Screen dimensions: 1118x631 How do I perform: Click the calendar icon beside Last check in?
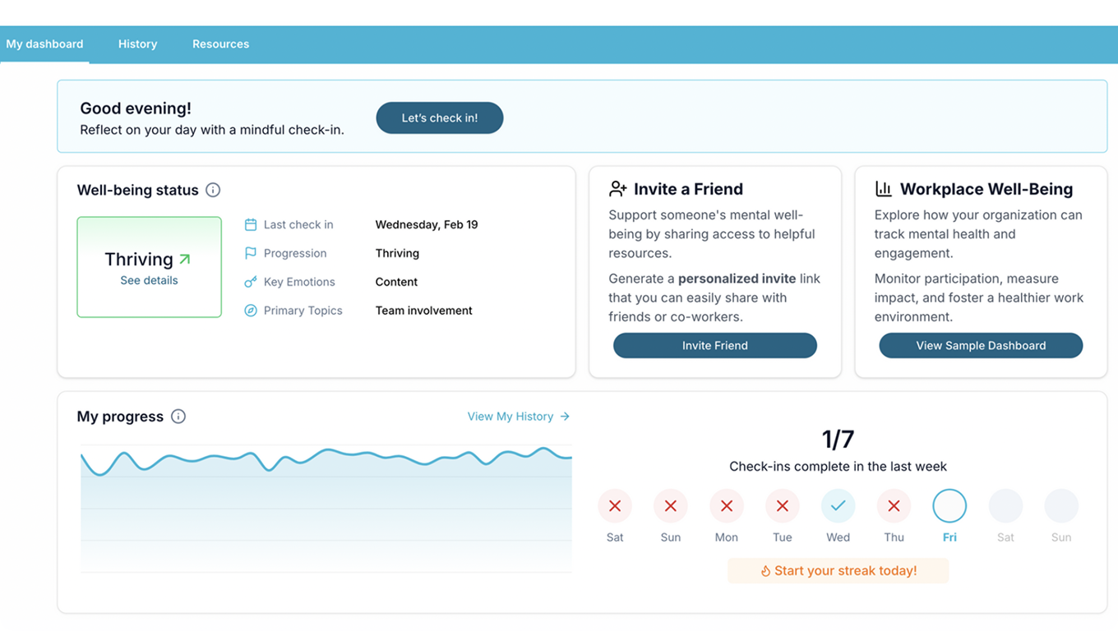251,224
